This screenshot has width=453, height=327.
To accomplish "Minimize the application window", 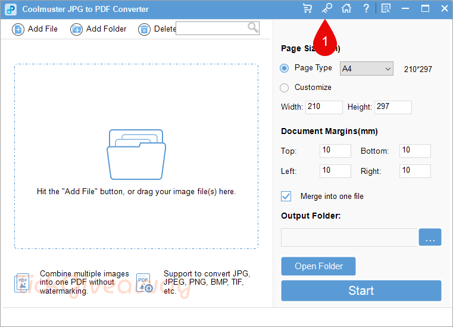I will point(405,8).
